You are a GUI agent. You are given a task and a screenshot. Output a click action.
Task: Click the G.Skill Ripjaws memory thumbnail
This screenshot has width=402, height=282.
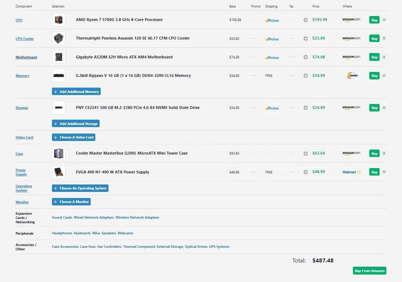tap(59, 75)
